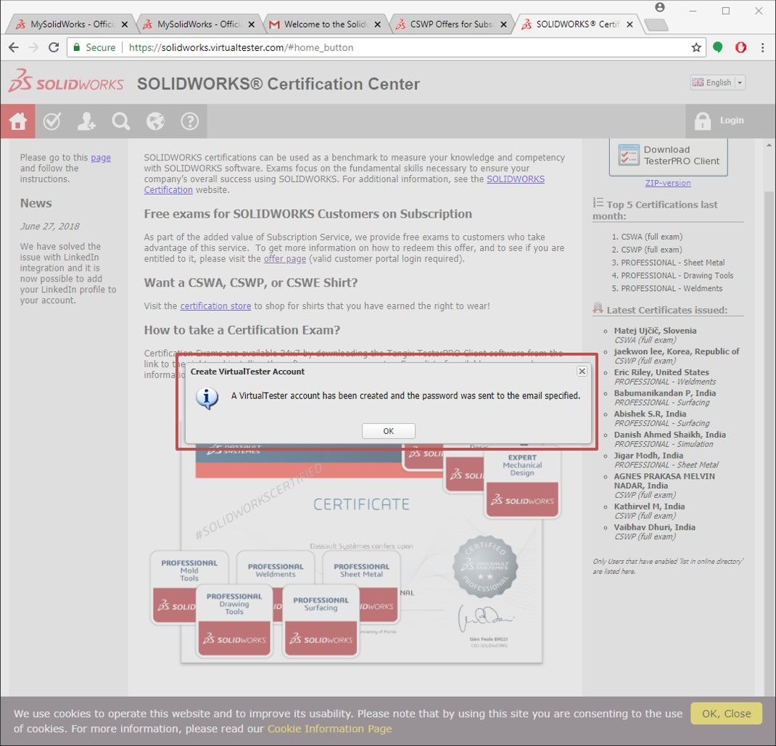Reload the page using the refresh icon
This screenshot has width=776, height=746.
[54, 47]
